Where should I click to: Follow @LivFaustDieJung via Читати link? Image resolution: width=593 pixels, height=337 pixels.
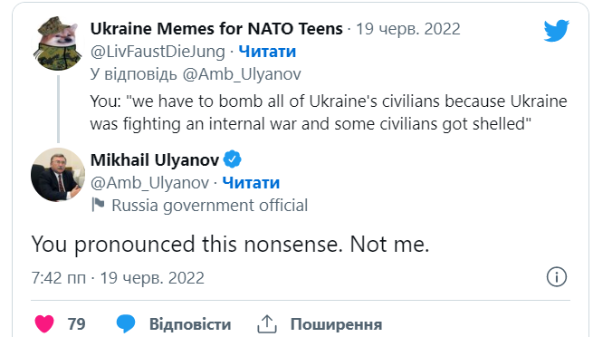click(x=267, y=52)
